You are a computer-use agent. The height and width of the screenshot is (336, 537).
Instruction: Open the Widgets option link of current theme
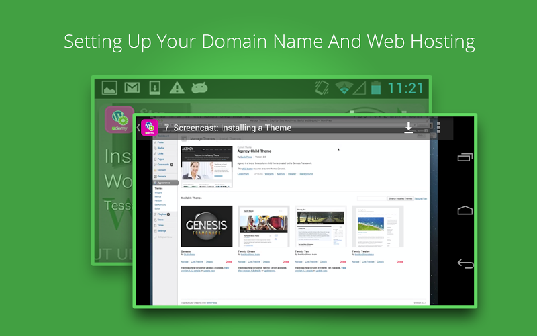pyautogui.click(x=269, y=174)
